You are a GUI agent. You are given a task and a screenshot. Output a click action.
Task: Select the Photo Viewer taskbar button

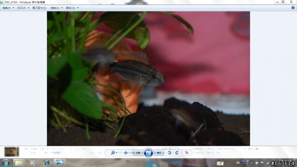(60, 163)
